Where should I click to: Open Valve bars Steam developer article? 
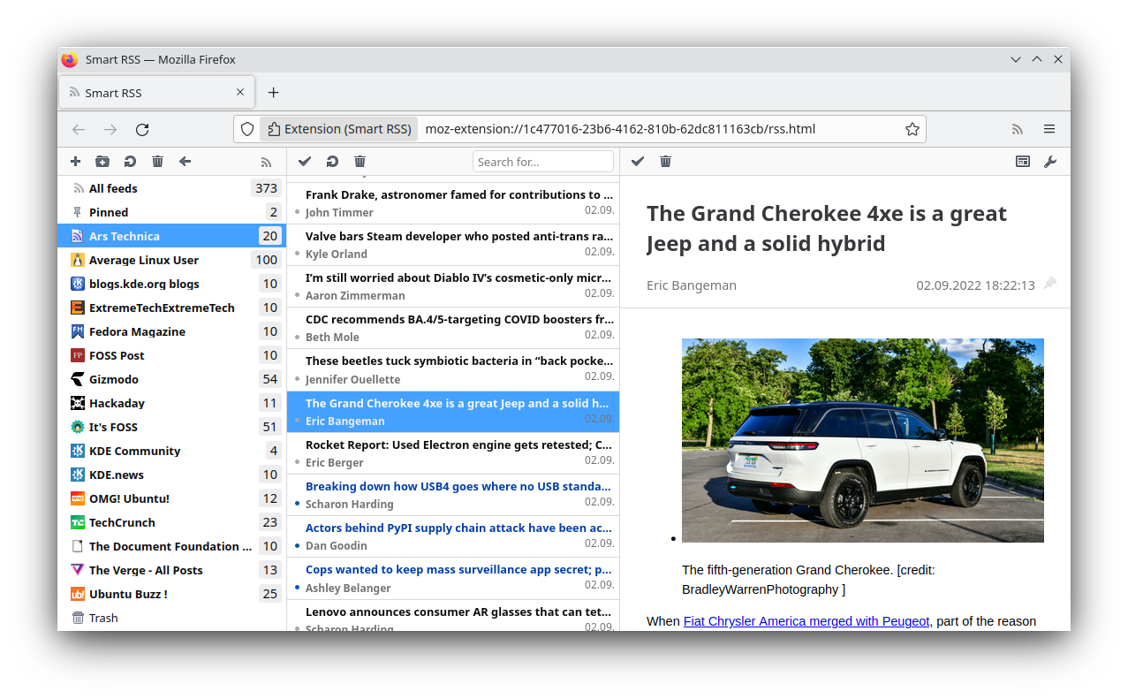click(x=453, y=245)
